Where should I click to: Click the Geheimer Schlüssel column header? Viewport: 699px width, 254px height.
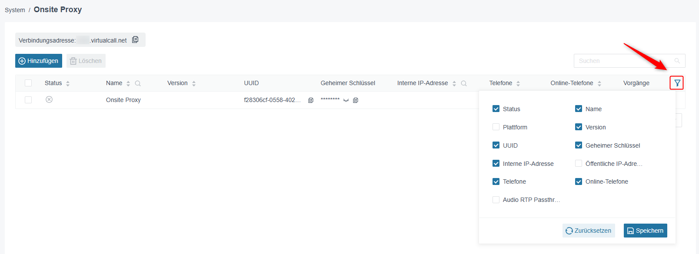pyautogui.click(x=348, y=83)
